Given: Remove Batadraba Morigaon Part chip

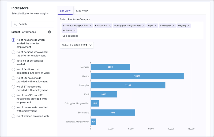Looking at the screenshot, I should coord(91,26).
